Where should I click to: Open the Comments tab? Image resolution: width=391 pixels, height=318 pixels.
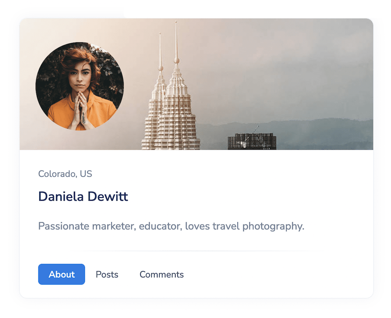click(161, 274)
